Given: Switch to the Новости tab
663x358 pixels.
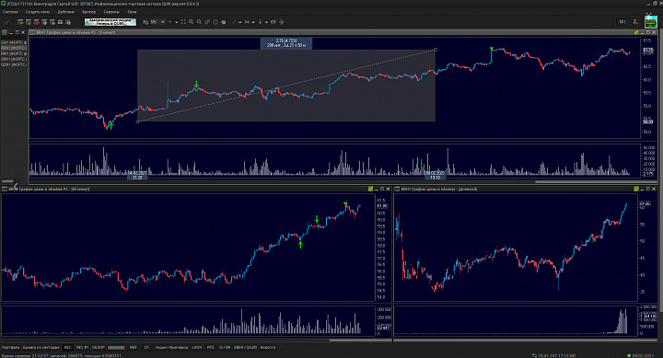Looking at the screenshot, I should 268,348.
